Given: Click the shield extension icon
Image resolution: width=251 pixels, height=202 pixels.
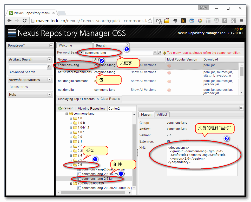Looking at the screenshot, I should tap(216, 21).
